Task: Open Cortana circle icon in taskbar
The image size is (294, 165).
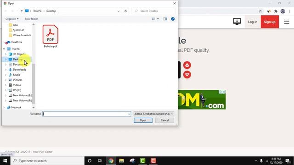Action: 90,161
